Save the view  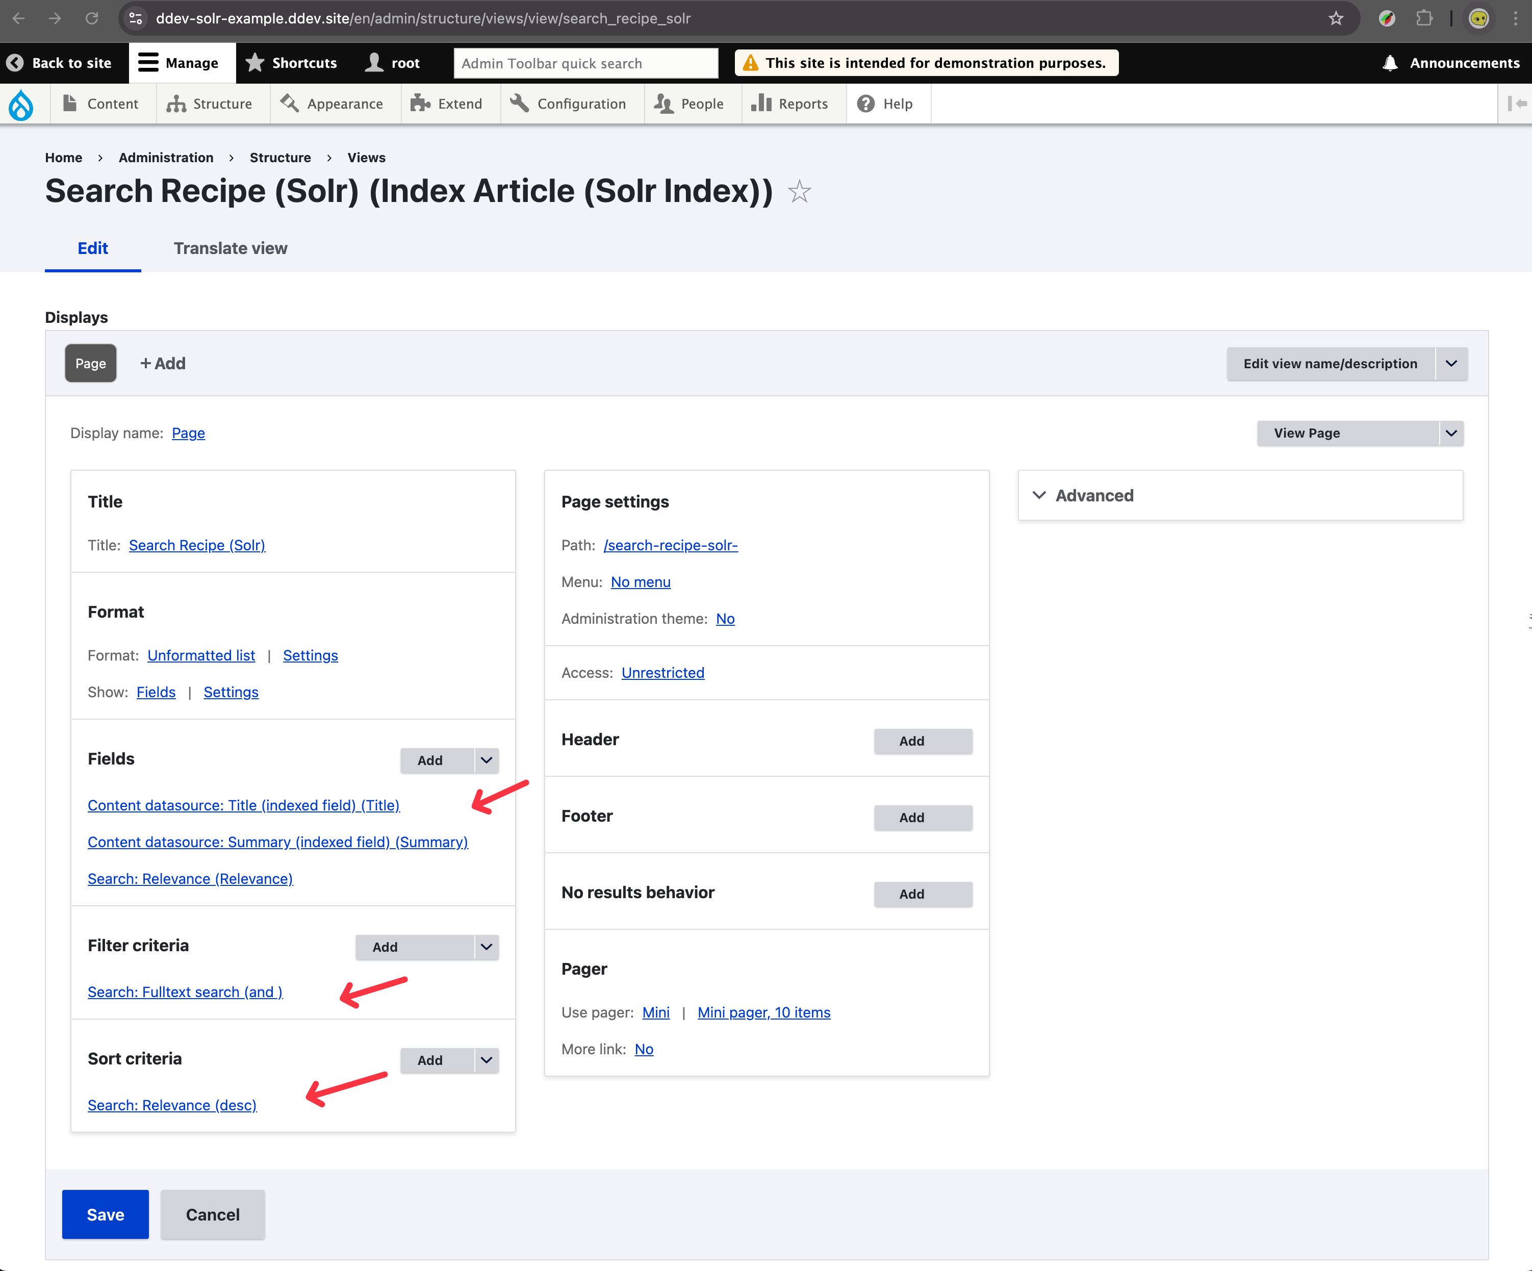pyautogui.click(x=105, y=1214)
